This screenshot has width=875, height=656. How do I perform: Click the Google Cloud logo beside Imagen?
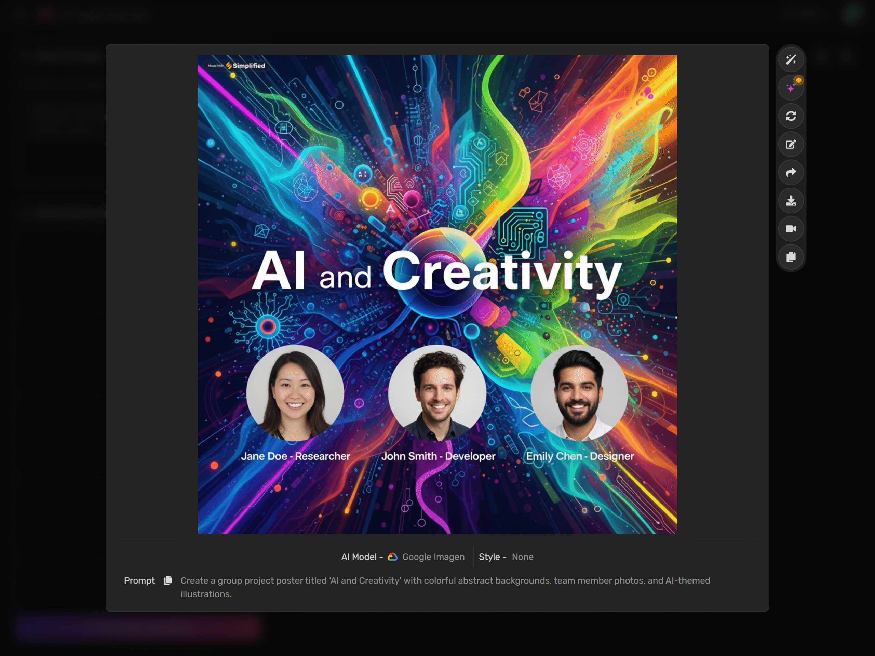392,557
